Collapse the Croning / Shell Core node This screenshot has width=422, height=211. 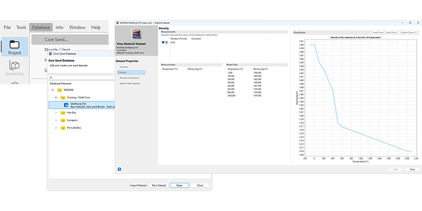point(56,98)
